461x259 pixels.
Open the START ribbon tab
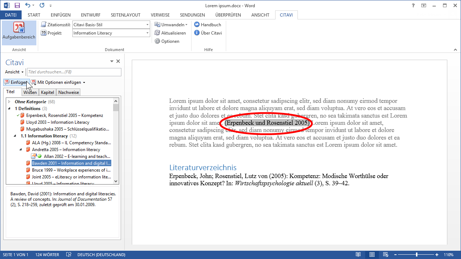pos(34,15)
